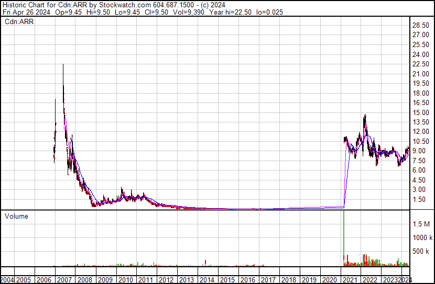Click the 1.50 price axis label
435x284 pixels.
click(x=419, y=199)
